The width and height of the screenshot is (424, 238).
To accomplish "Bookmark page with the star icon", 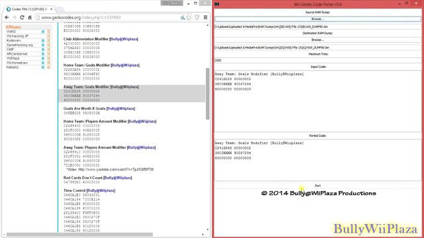I will 189,18.
